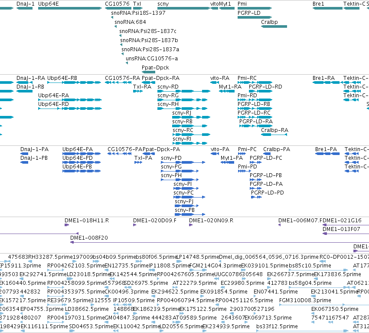Click the DME1-018H11.R clone end

click(x=67, y=225)
